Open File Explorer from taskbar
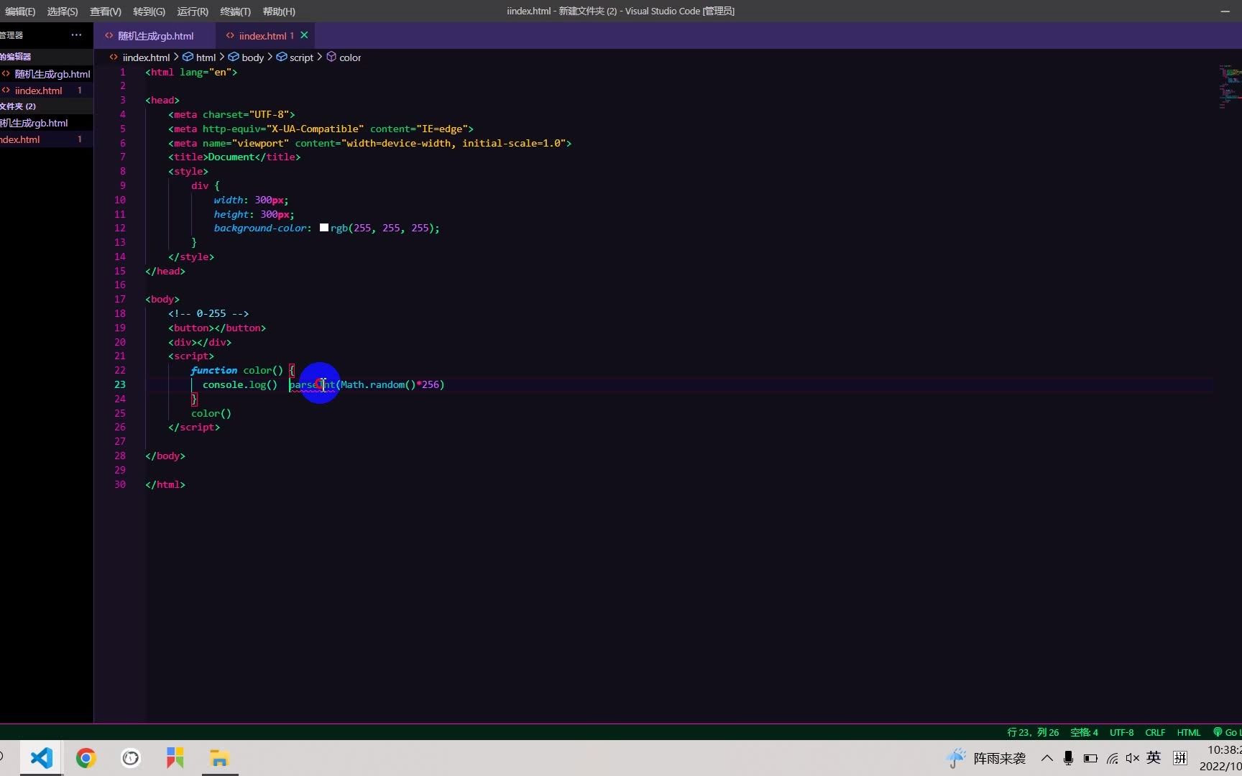Viewport: 1242px width, 776px height. (219, 758)
